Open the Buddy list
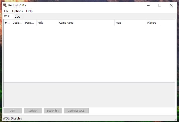This screenshot has height=122, width=179. coord(53,111)
